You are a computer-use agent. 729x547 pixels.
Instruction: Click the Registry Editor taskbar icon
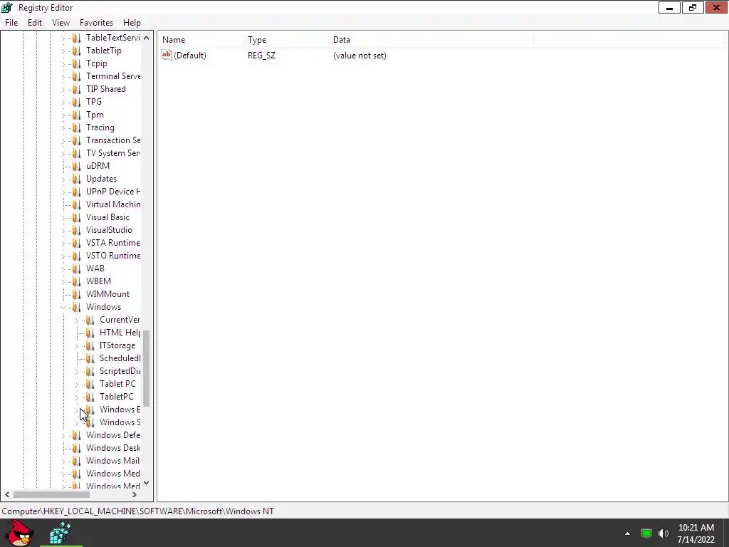(61, 533)
